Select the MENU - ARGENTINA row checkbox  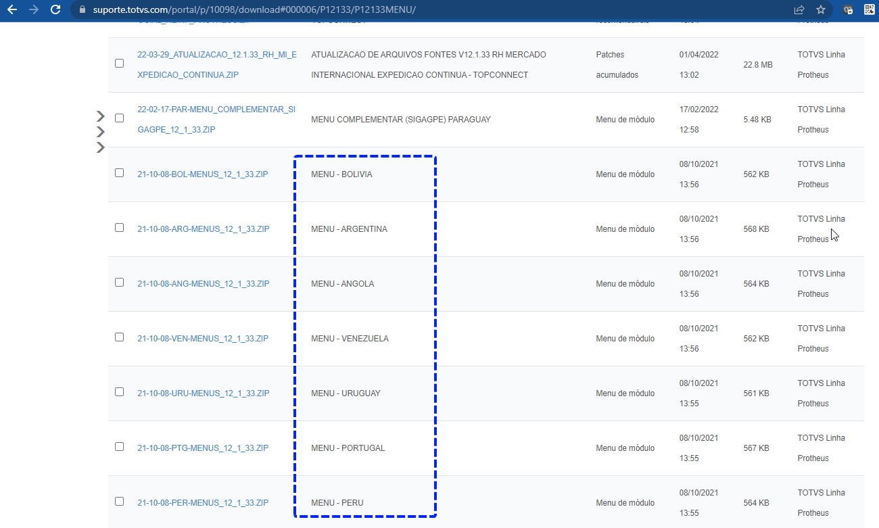click(120, 227)
